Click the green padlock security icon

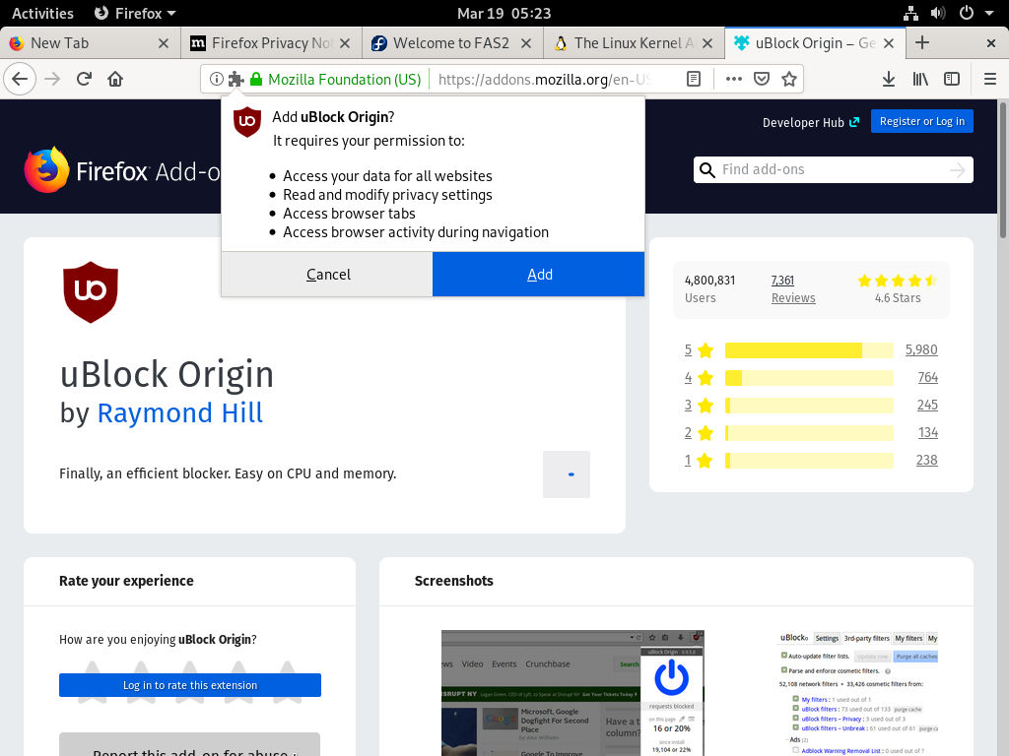[x=256, y=79]
